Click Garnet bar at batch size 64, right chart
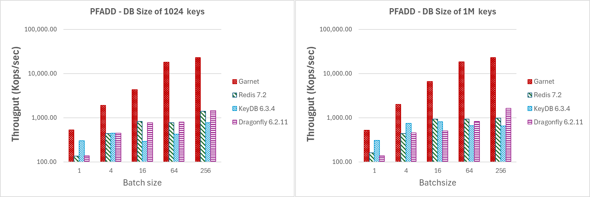Screen dimensions: 590x197 coord(461,112)
